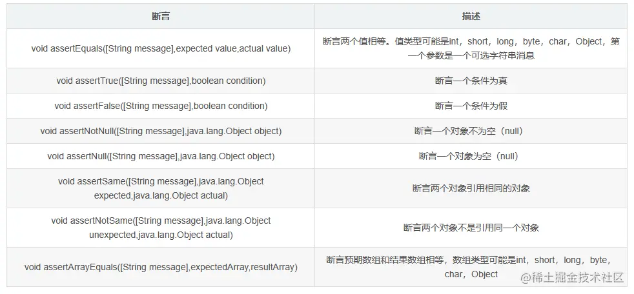Image resolution: width=634 pixels, height=294 pixels.
Task: Select the assertSame method cell
Action: [161, 189]
